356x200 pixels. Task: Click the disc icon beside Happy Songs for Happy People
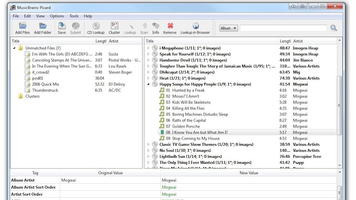tap(155, 84)
